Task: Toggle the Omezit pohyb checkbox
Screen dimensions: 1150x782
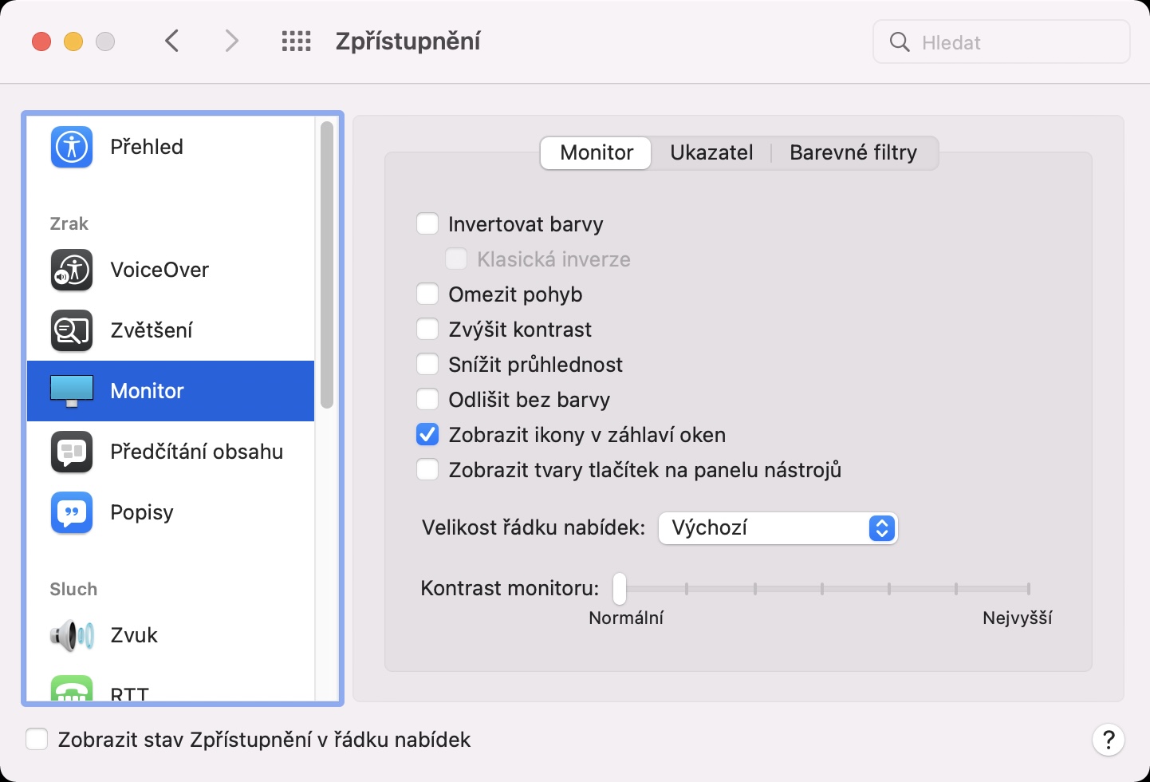Action: (428, 294)
